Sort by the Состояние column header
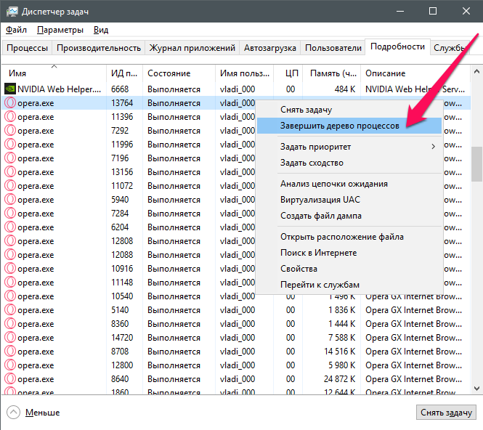The image size is (483, 430). coord(179,73)
